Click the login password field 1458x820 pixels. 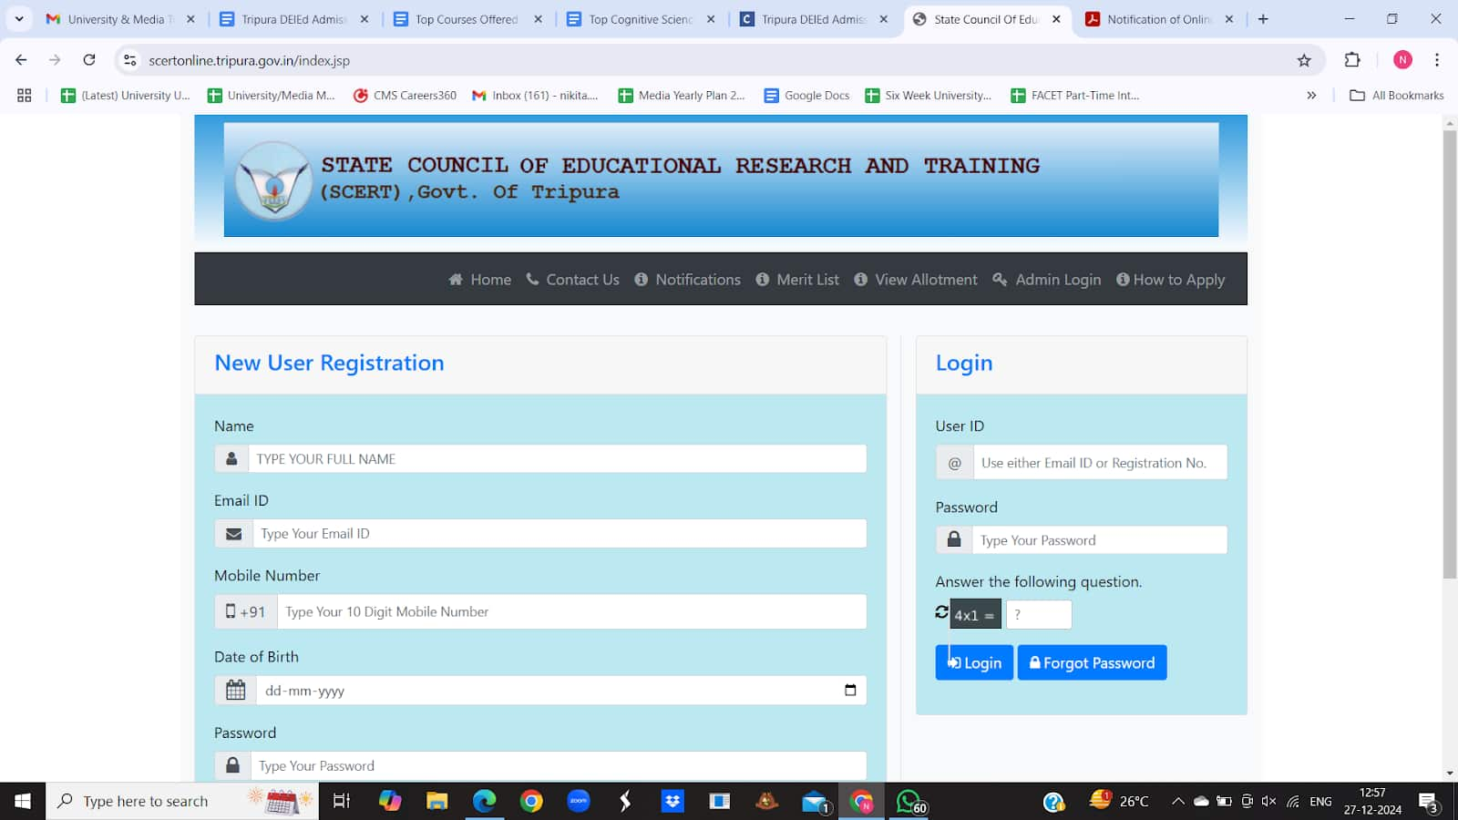point(1100,539)
